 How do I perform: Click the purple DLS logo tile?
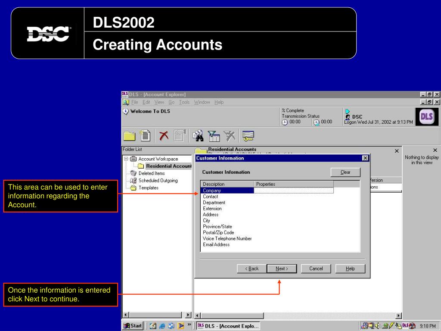(427, 116)
